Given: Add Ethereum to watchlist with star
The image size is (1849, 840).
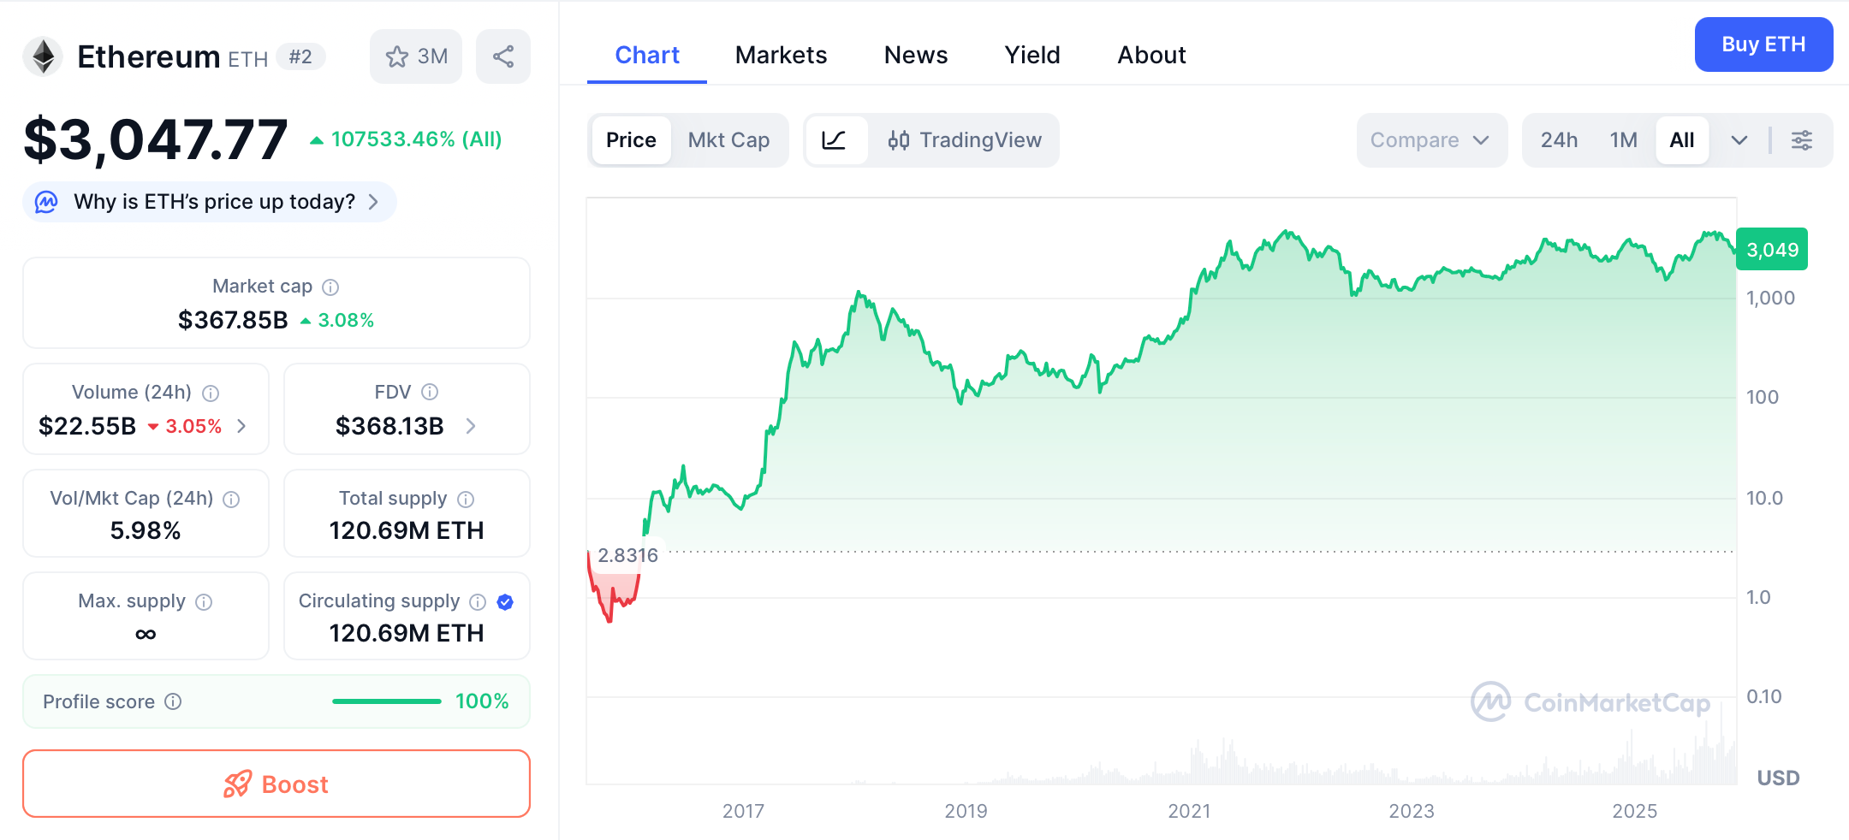Looking at the screenshot, I should (x=416, y=56).
